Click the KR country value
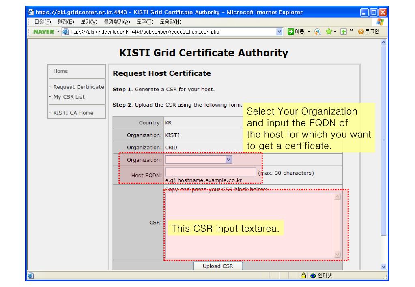This screenshot has height=287, width=415. 168,123
